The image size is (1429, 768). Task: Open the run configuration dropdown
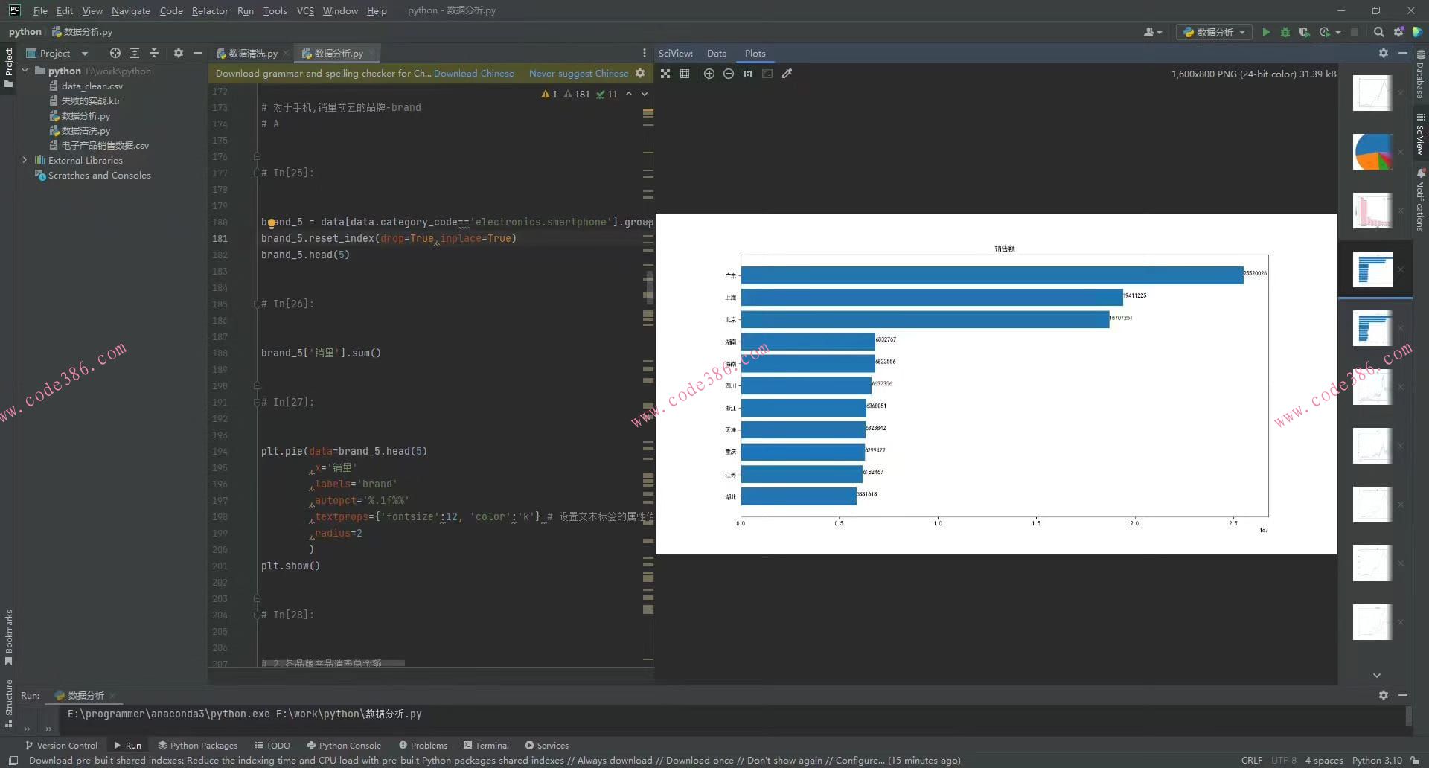click(1214, 32)
